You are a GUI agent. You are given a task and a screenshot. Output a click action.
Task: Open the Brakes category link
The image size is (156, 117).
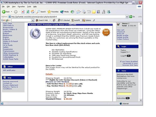coord(6,33)
